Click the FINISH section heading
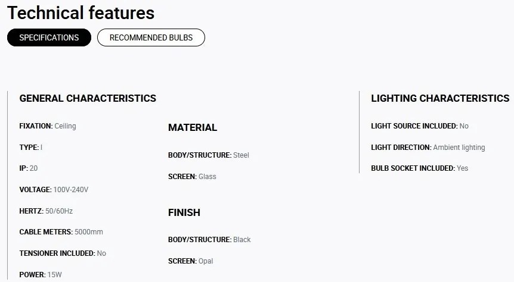514x282 pixels. coord(184,212)
